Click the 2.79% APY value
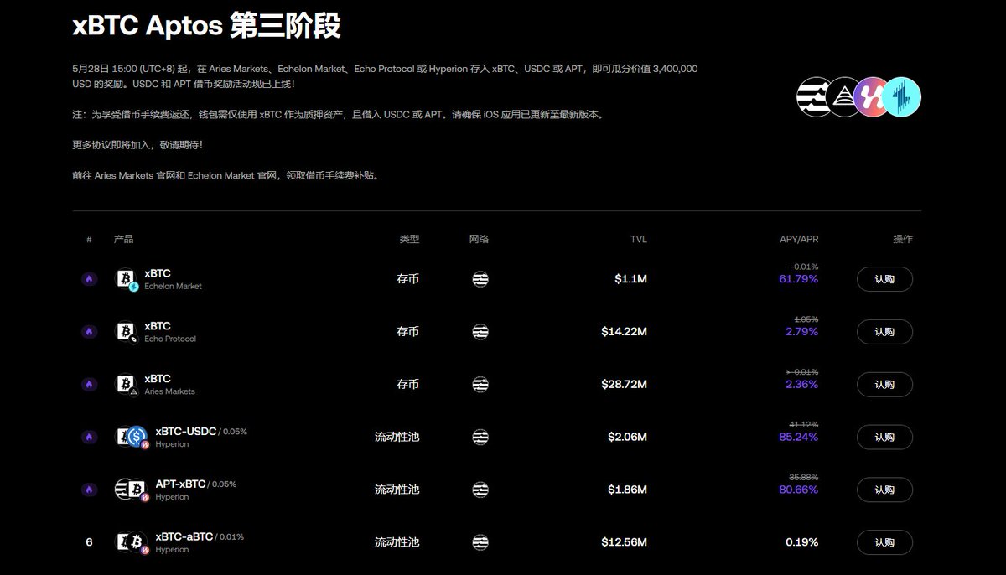Viewport: 1006px width, 575px height. coord(801,332)
